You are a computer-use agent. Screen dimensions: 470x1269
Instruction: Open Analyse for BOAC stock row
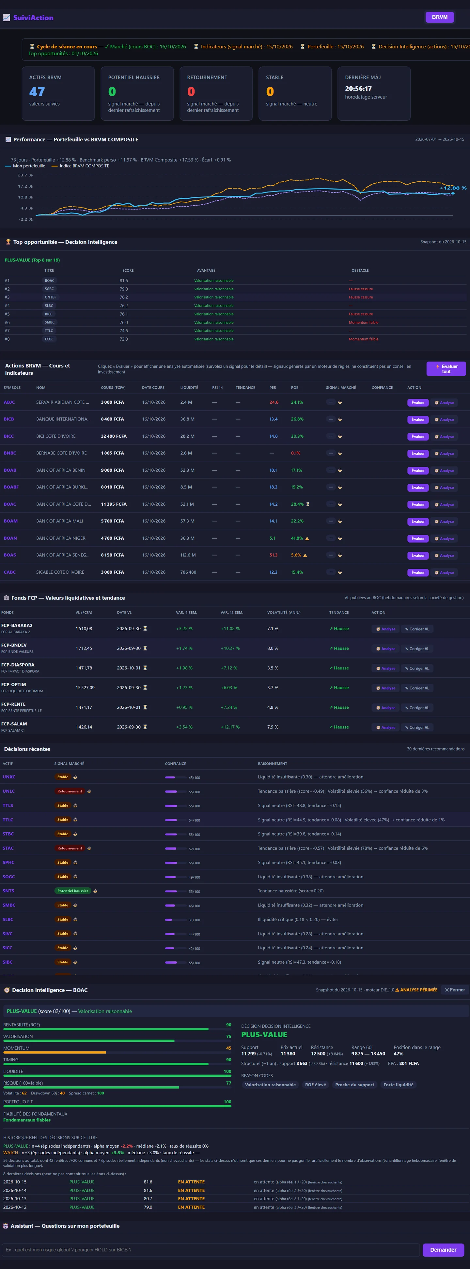point(445,504)
